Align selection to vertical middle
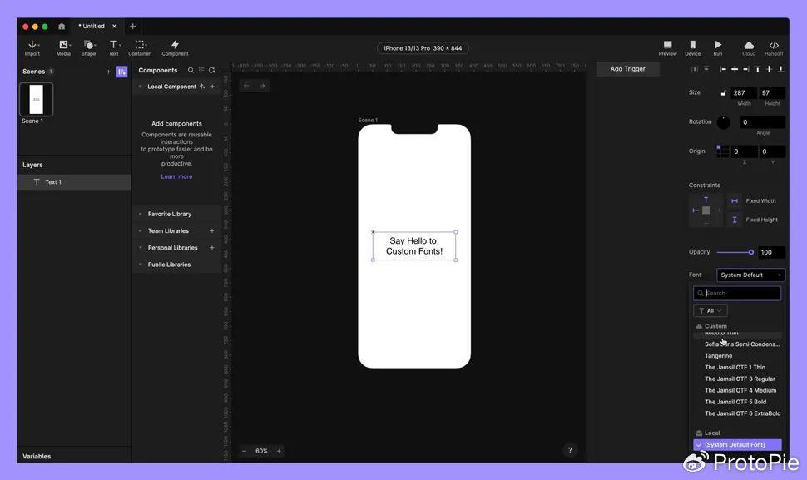807x480 pixels. click(x=769, y=69)
